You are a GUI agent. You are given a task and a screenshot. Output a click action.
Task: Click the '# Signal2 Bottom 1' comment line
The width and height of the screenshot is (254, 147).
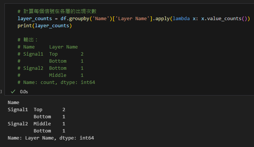click(51, 68)
